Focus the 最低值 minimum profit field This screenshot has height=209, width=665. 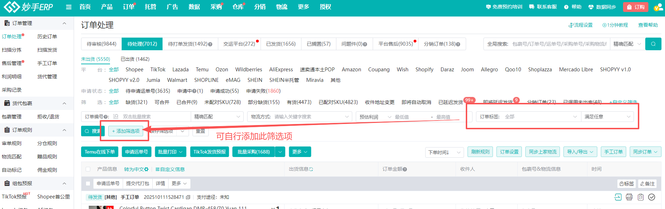tap(411, 117)
